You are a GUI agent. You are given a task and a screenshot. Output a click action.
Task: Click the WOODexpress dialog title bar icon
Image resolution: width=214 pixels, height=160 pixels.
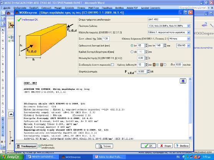coord(17,13)
